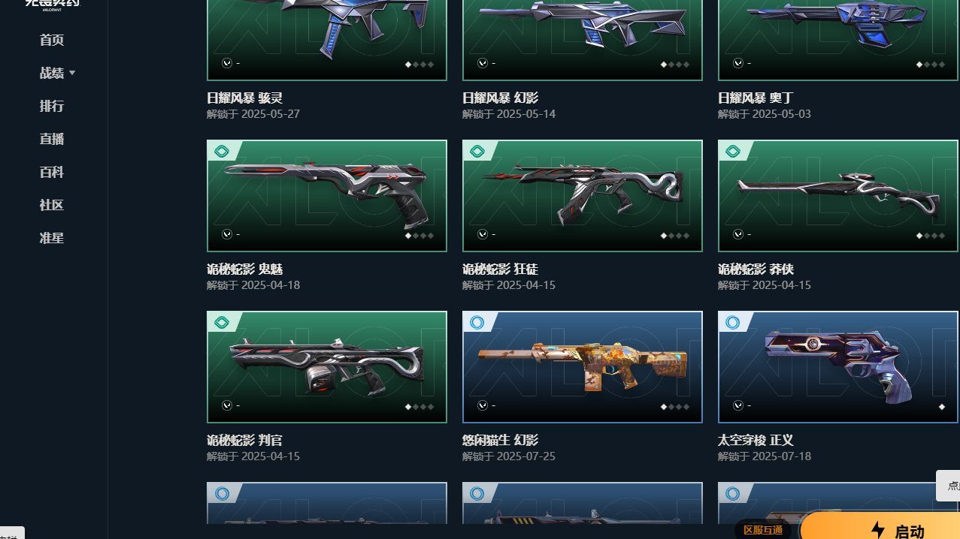Click the lightning bolt icon on launch button
The width and height of the screenshot is (960, 539).
[x=878, y=530]
